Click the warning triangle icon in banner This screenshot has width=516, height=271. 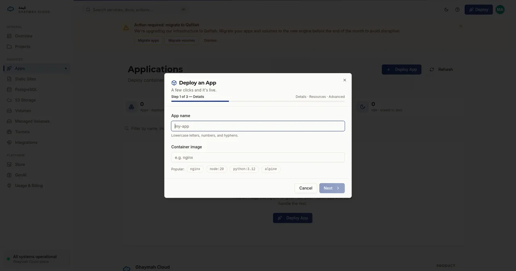click(126, 28)
